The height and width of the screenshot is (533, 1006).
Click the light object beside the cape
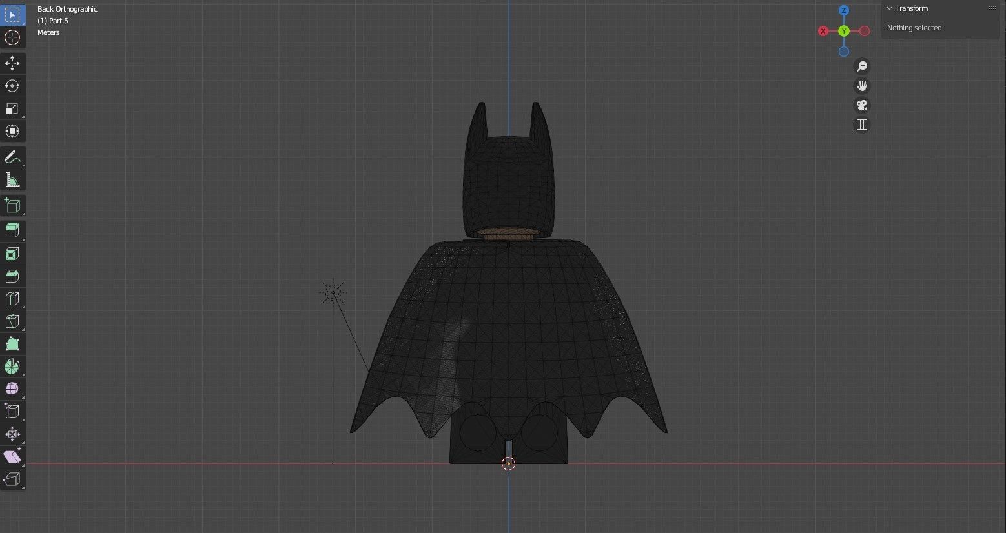pos(333,293)
